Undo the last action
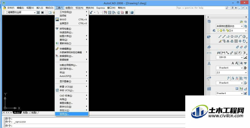 pos(91,13)
